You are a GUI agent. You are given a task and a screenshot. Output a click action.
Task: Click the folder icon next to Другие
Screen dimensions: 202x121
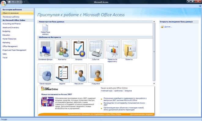point(162,27)
